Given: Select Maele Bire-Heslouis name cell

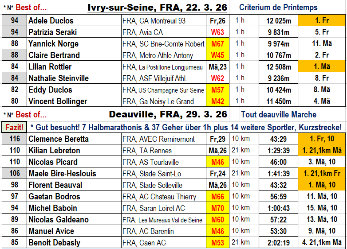Looking at the screenshot, I should [74, 174].
